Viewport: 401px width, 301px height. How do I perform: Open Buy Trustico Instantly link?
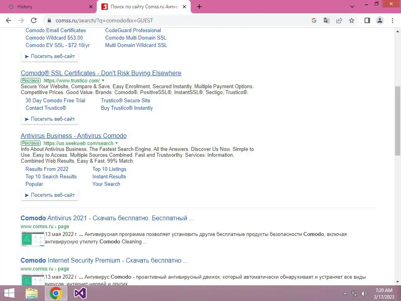tap(127, 108)
